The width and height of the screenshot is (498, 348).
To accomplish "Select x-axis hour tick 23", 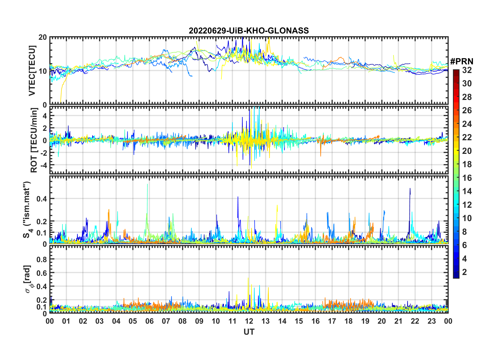I will [431, 321].
